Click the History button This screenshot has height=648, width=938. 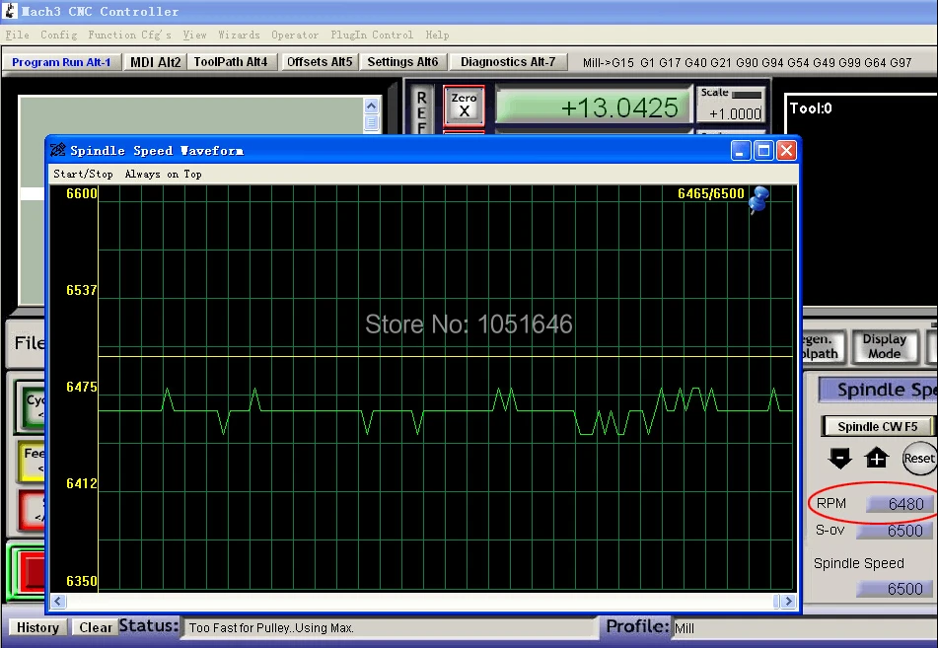(x=37, y=627)
